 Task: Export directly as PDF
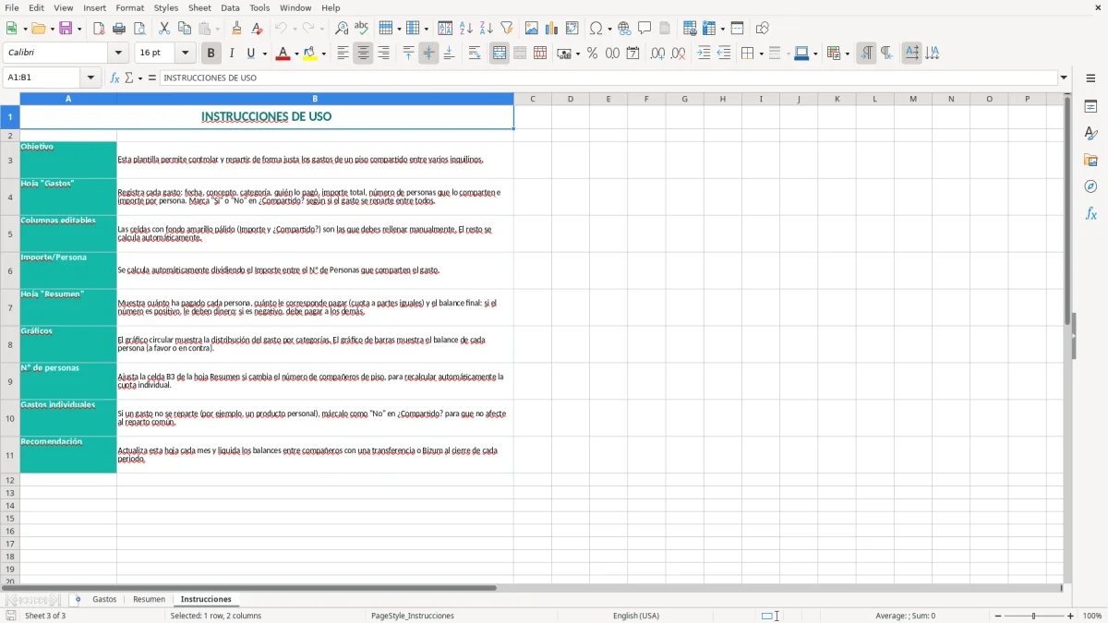coord(99,29)
